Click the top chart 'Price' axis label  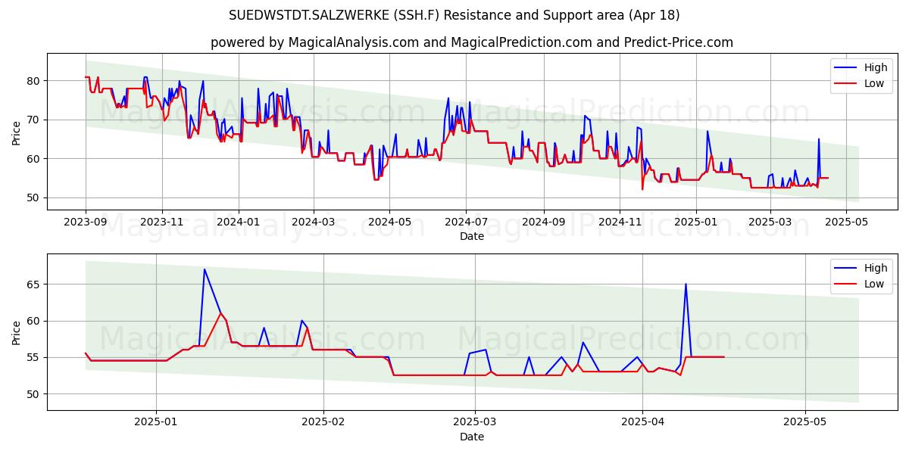17,132
